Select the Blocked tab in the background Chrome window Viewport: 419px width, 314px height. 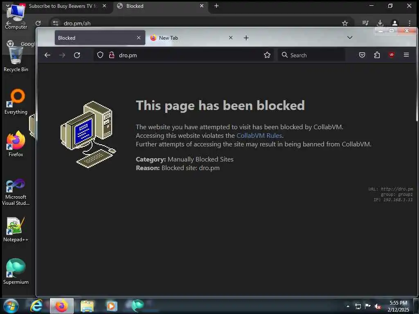point(160,6)
